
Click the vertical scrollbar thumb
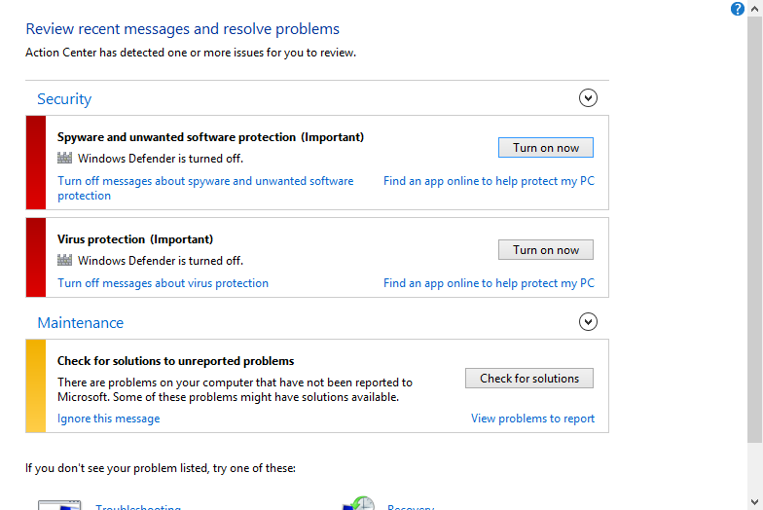(755, 230)
